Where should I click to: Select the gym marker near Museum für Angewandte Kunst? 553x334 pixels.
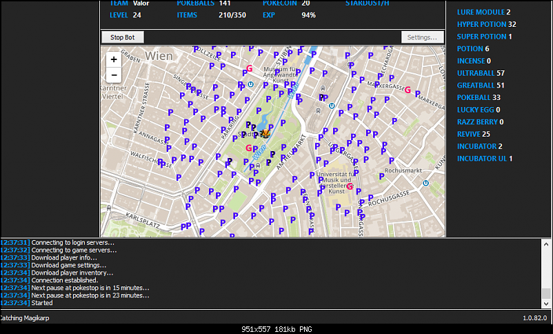click(x=250, y=68)
